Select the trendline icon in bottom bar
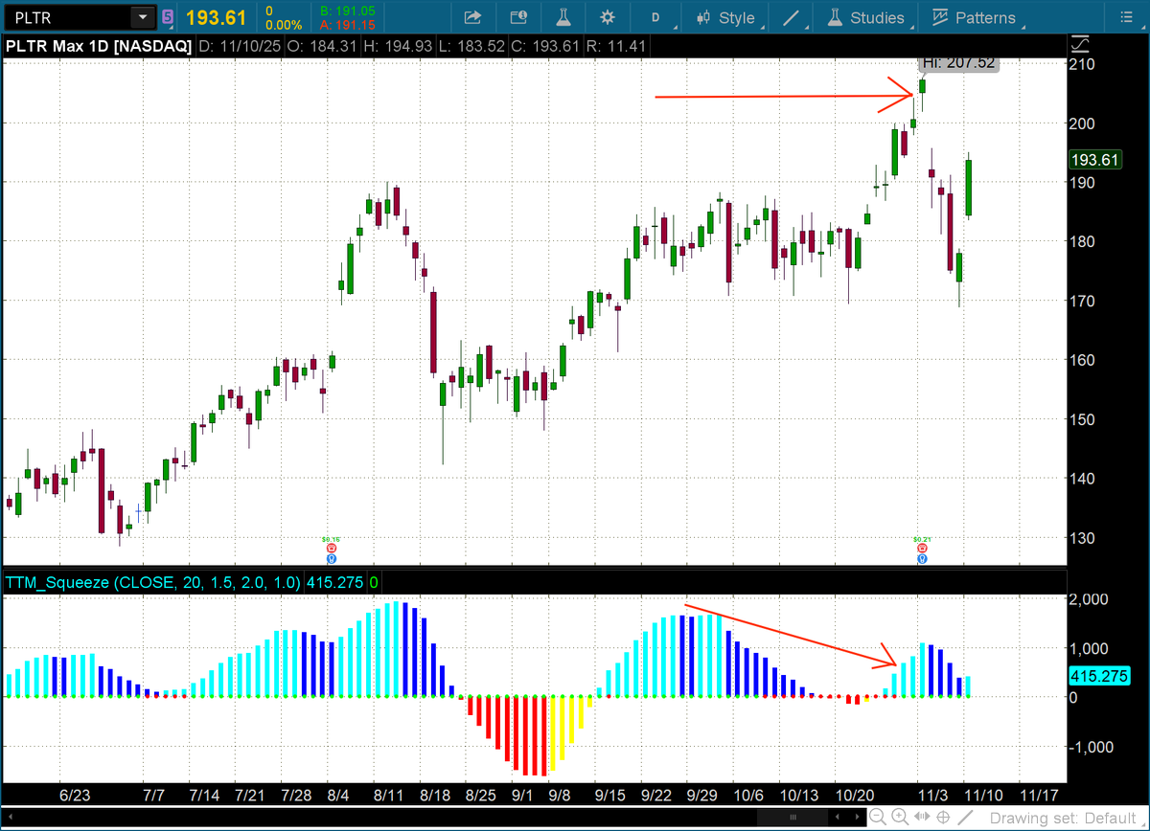This screenshot has width=1150, height=831. [x=964, y=817]
